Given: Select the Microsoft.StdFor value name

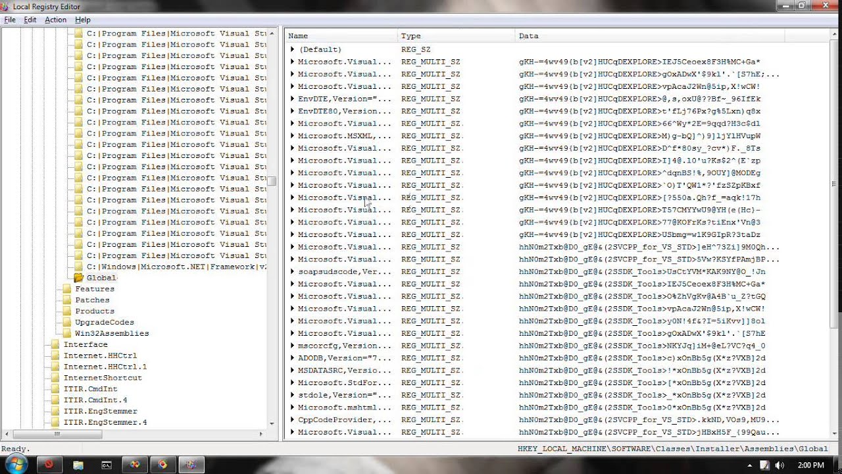Looking at the screenshot, I should (x=344, y=382).
